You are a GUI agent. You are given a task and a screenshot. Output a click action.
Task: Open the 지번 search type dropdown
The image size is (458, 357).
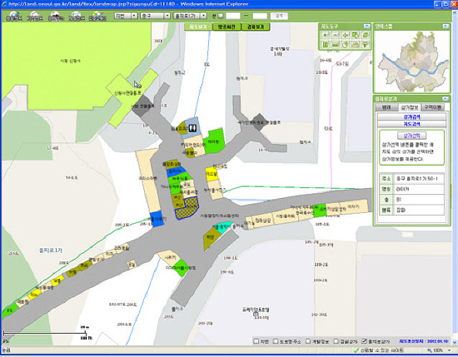[x=126, y=16]
